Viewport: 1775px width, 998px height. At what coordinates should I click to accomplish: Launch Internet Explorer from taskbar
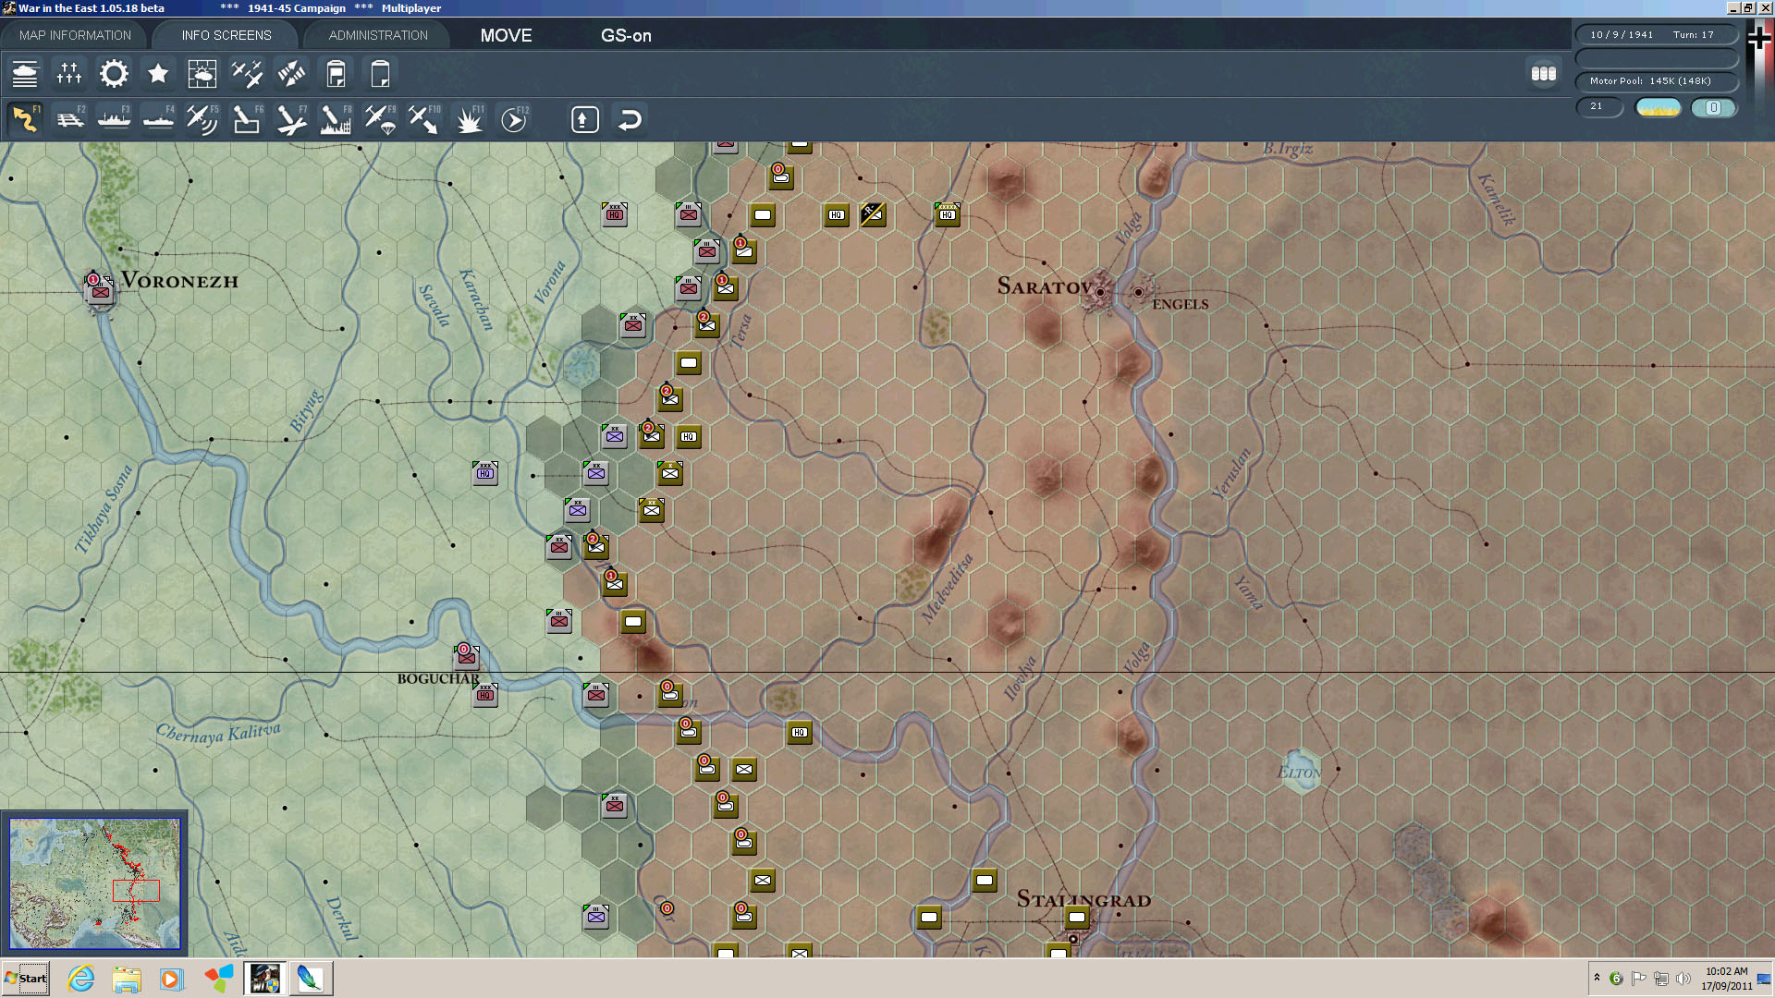[x=81, y=979]
